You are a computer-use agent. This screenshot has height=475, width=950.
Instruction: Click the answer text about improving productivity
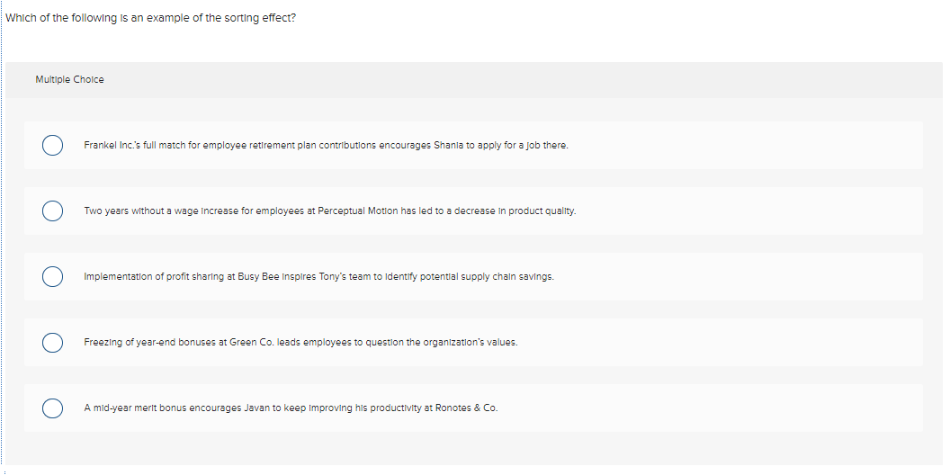tap(291, 408)
